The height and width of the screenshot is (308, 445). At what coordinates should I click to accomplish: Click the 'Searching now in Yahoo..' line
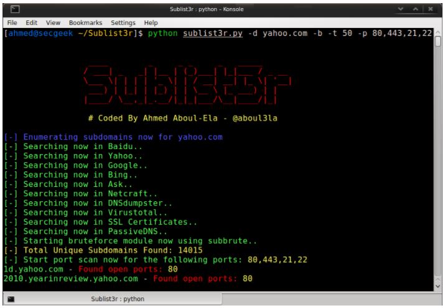tap(73, 156)
